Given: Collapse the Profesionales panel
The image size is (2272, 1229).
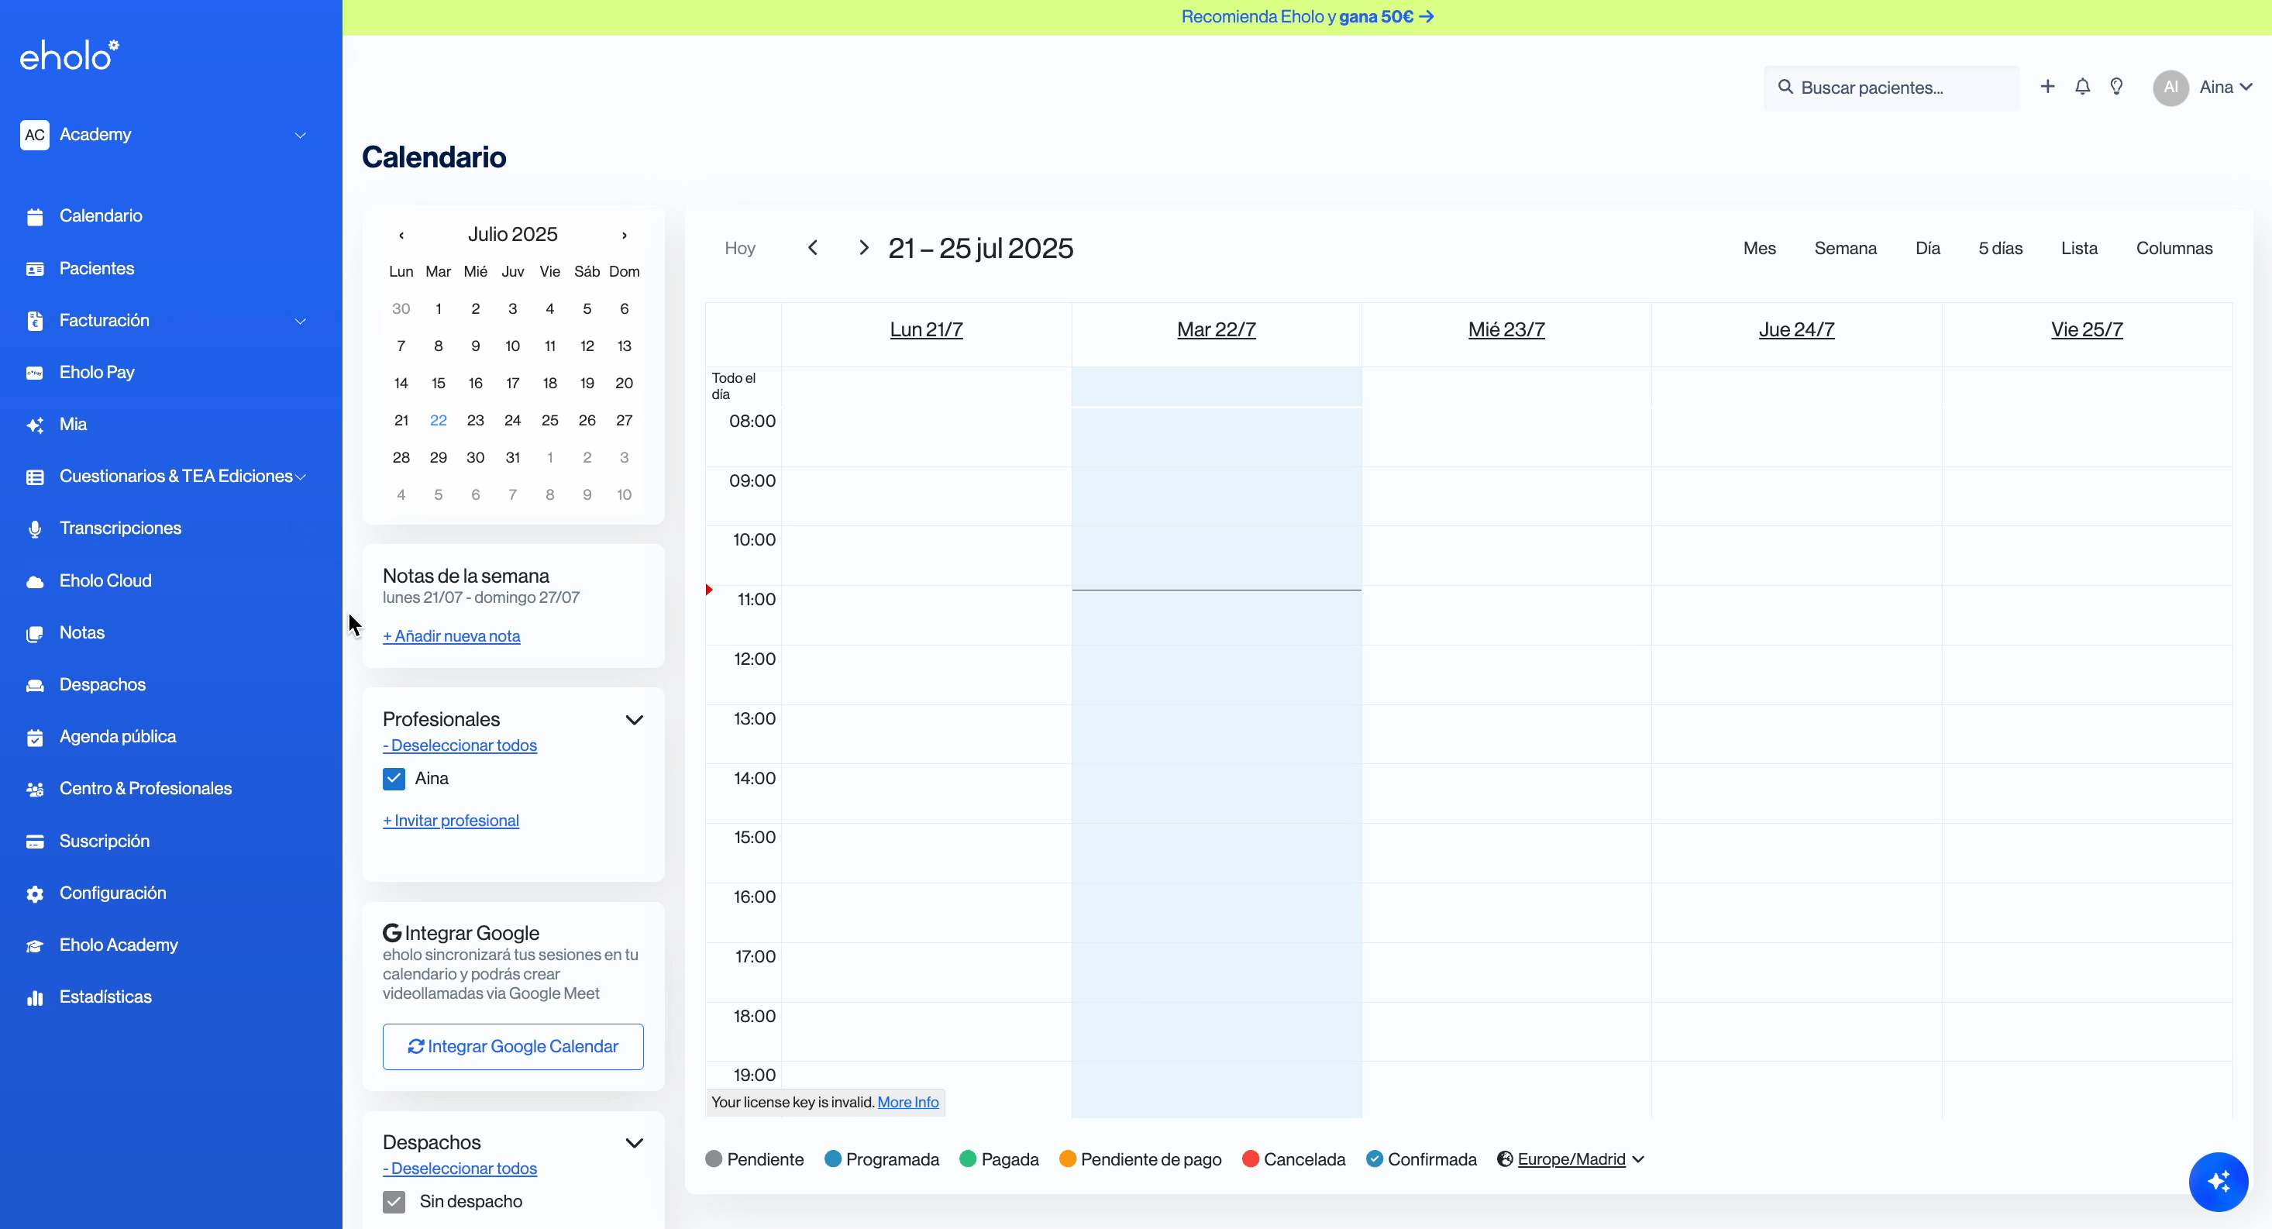Looking at the screenshot, I should tap(634, 720).
